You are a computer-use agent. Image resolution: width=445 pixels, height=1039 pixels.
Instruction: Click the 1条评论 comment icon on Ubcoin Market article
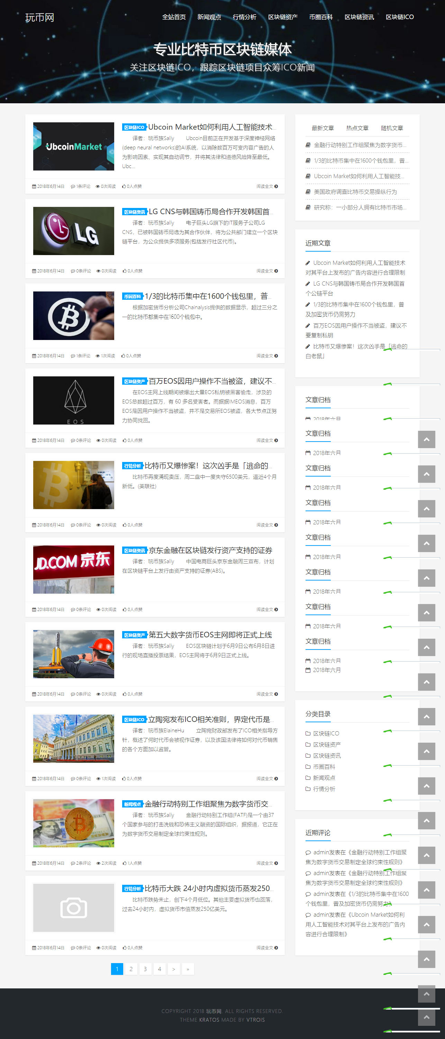click(x=73, y=186)
